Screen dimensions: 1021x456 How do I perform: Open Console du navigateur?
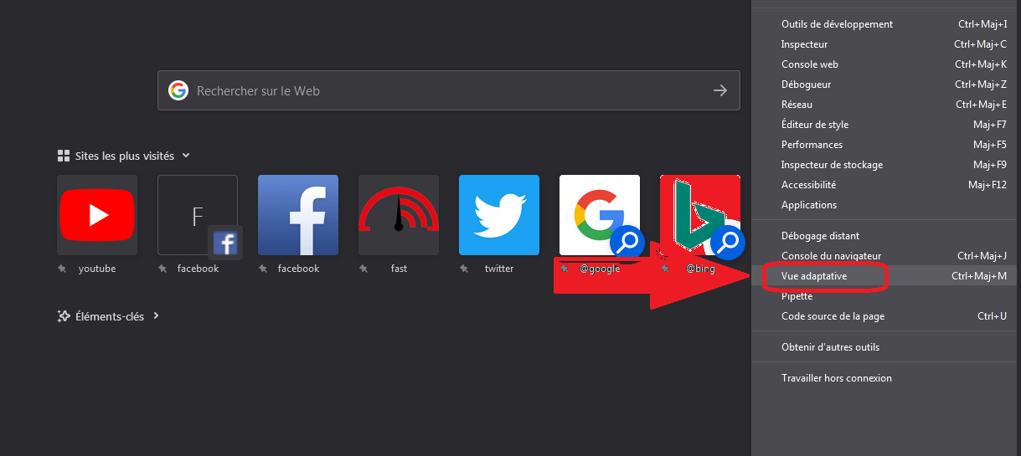[886, 256]
